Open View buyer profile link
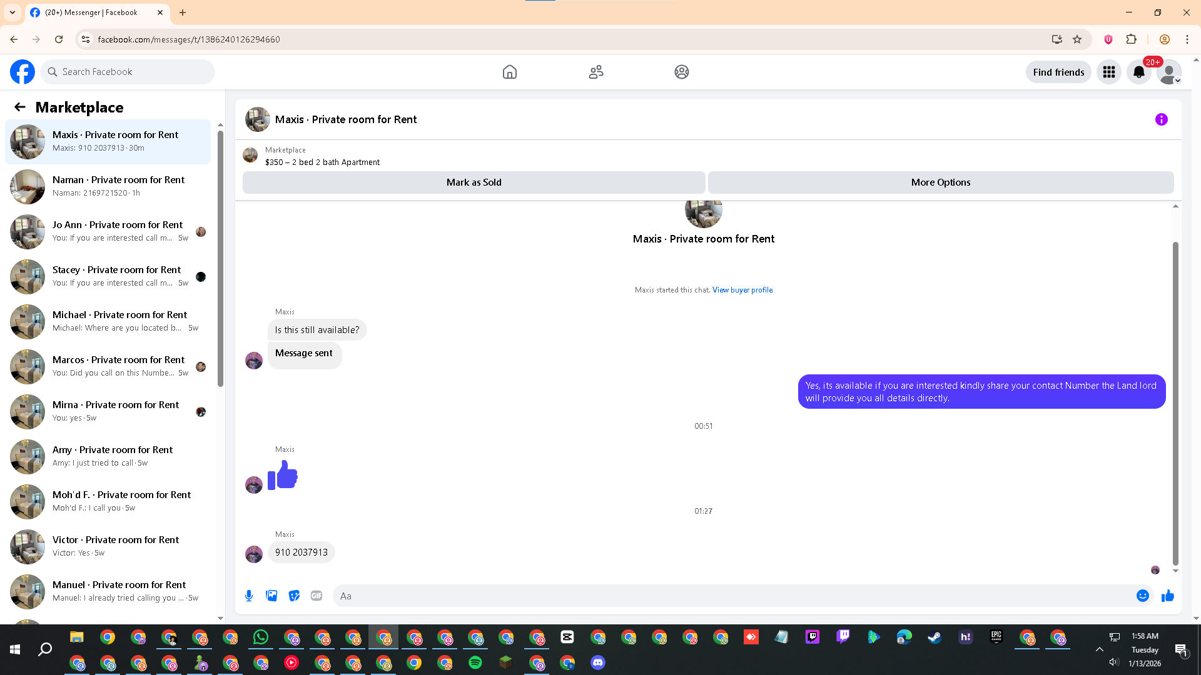1201x675 pixels. [x=742, y=290]
